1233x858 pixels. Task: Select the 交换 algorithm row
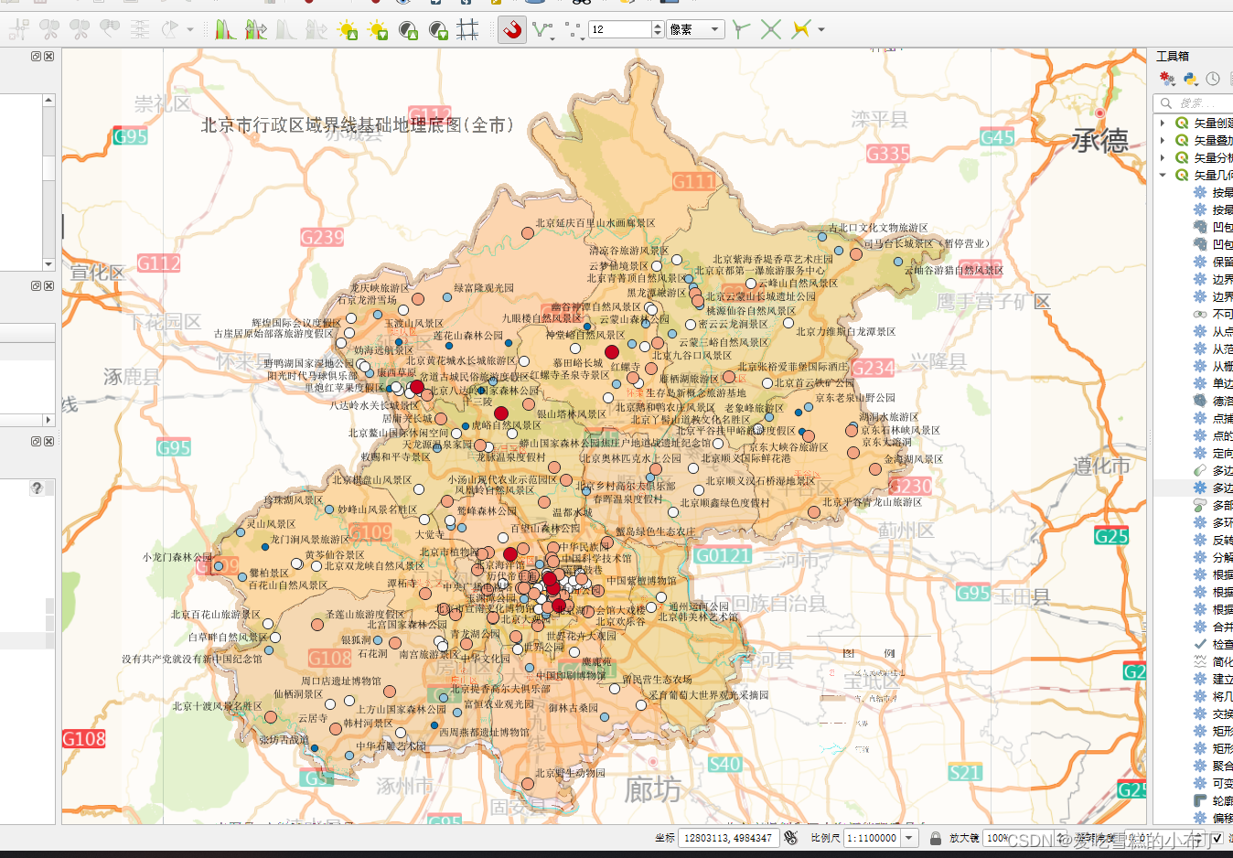coord(1193,713)
